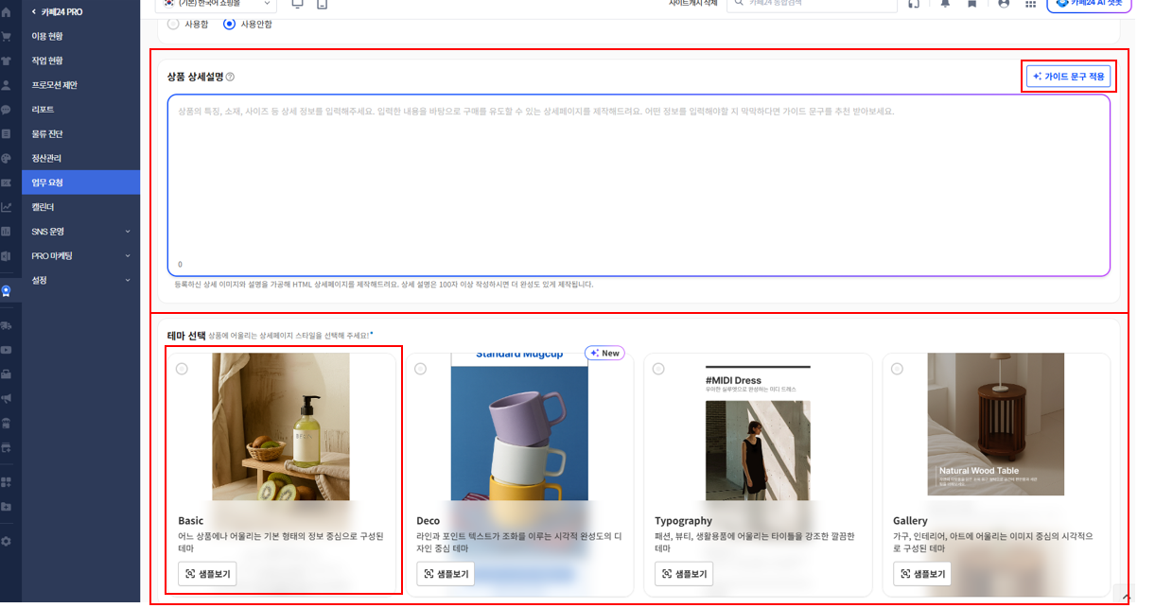
Task: Go back via 카페24 PRO chevron
Action: (x=34, y=12)
